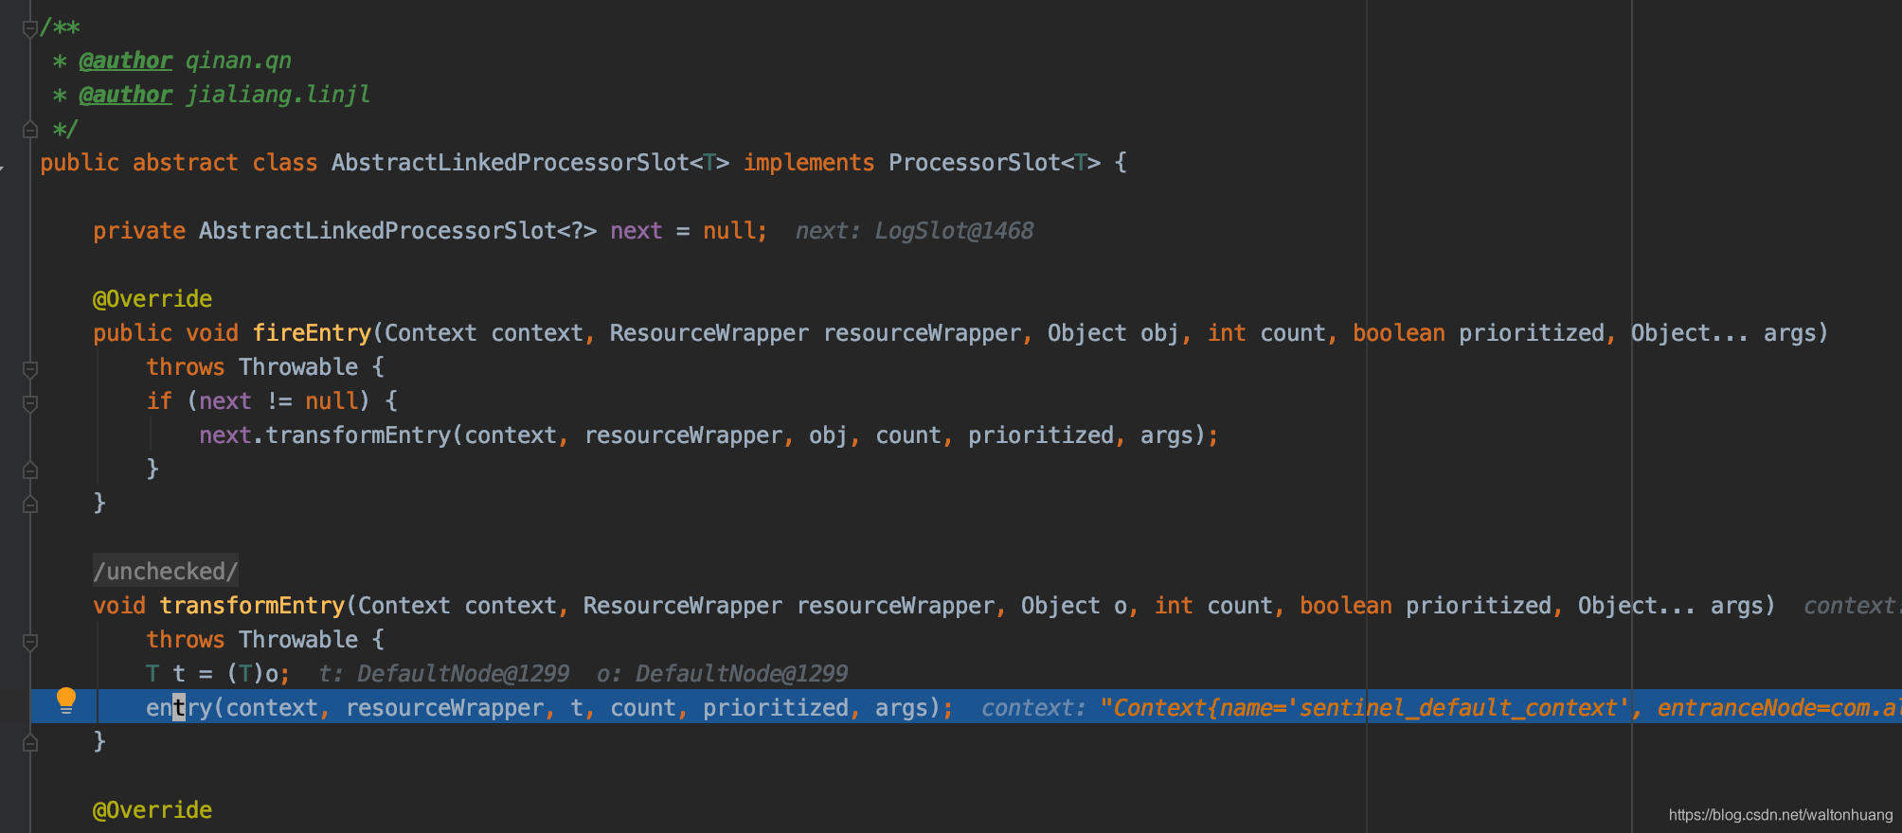Screen dimensions: 1902x833
Task: Click the public abstract class keywords
Action: click(178, 163)
